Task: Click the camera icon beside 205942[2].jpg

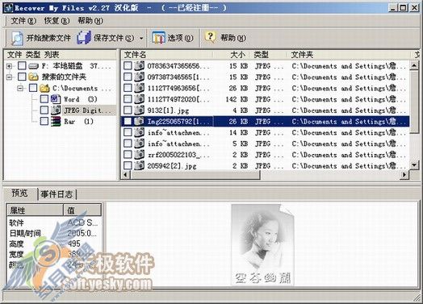Action: pos(139,165)
